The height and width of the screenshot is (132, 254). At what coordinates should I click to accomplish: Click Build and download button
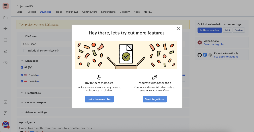[210, 30]
